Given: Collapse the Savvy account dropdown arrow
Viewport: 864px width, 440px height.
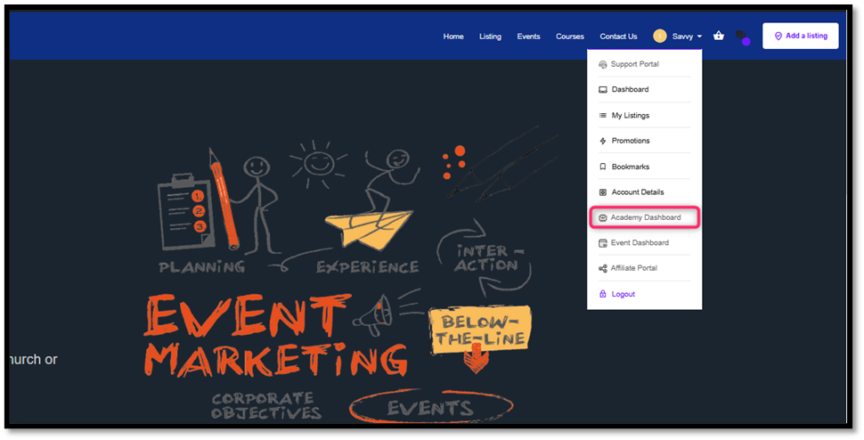Looking at the screenshot, I should point(700,37).
